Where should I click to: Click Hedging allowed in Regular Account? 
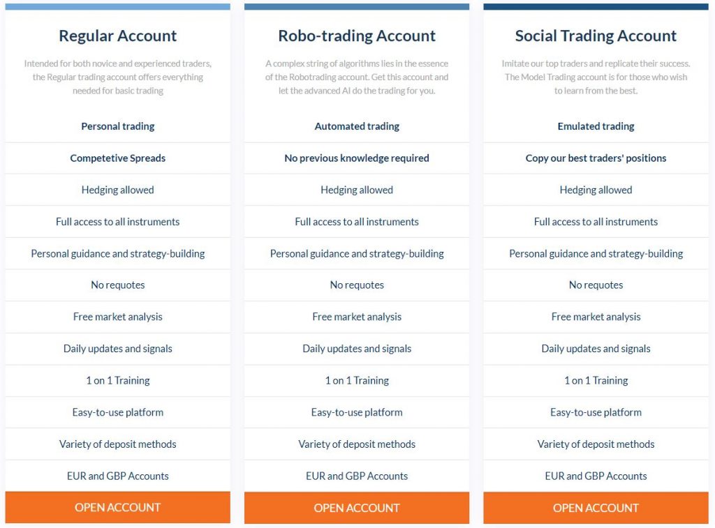pyautogui.click(x=117, y=190)
